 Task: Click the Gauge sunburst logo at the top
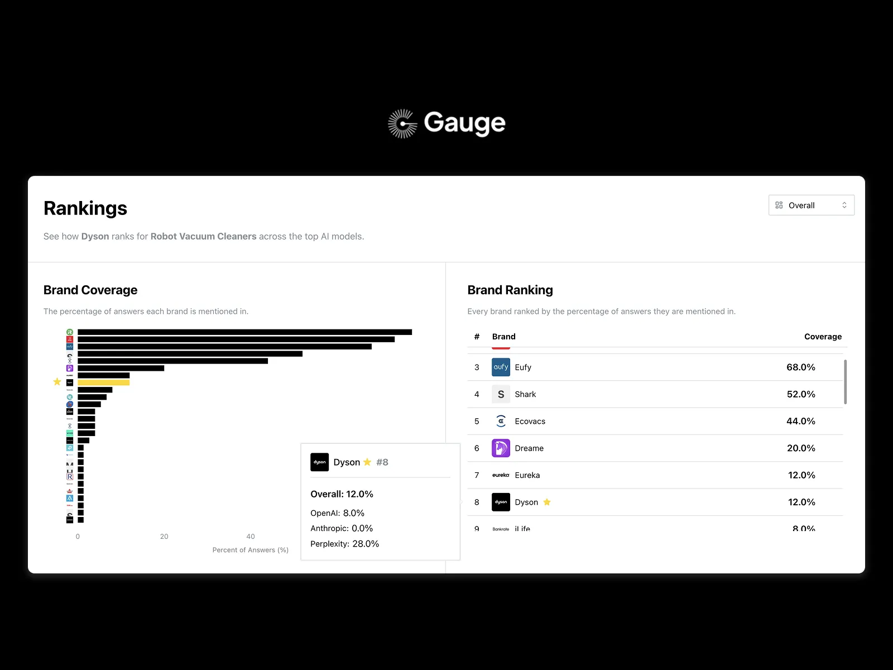(x=402, y=123)
